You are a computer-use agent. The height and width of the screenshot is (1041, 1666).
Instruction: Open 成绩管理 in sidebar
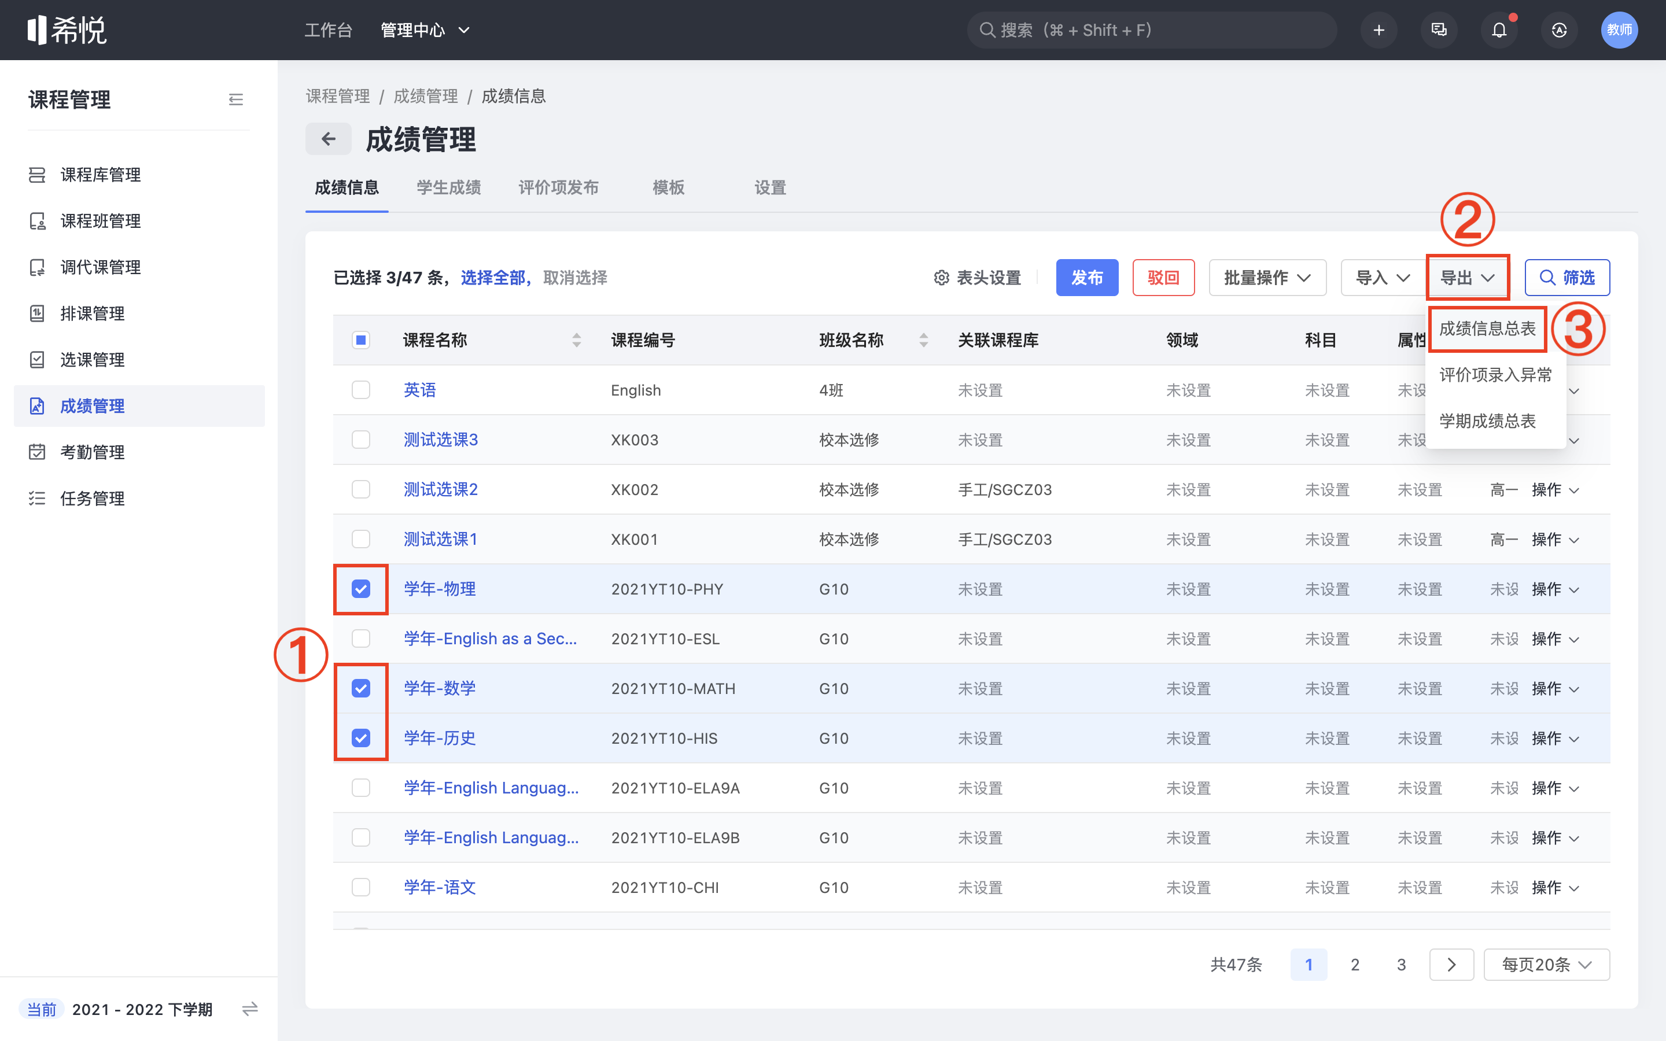coord(139,406)
